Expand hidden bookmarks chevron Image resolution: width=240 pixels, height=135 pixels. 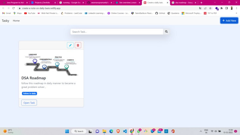236,13
